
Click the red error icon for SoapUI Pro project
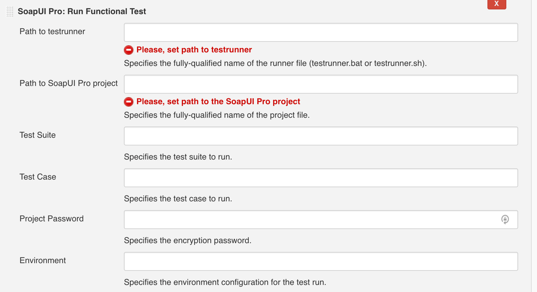[129, 102]
